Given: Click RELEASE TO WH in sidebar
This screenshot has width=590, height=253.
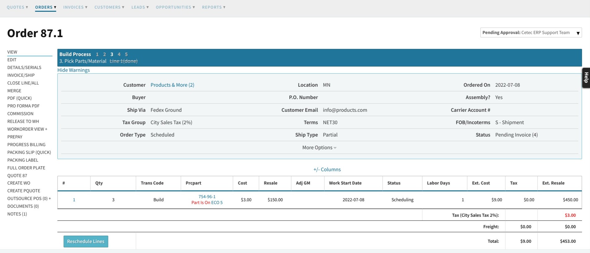Looking at the screenshot, I should click(x=23, y=121).
